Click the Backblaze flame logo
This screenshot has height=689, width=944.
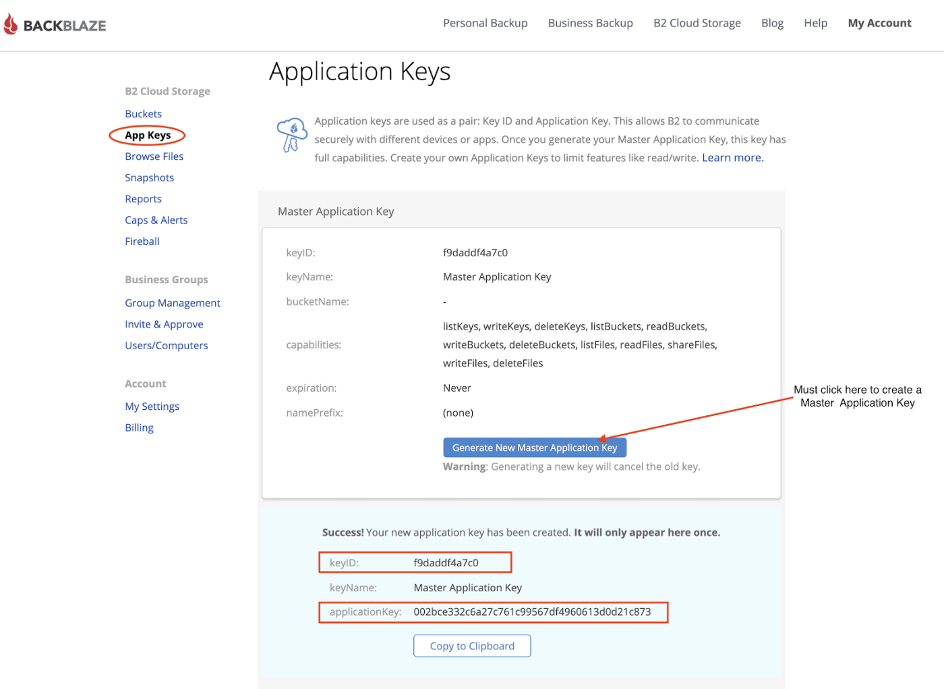pyautogui.click(x=10, y=23)
